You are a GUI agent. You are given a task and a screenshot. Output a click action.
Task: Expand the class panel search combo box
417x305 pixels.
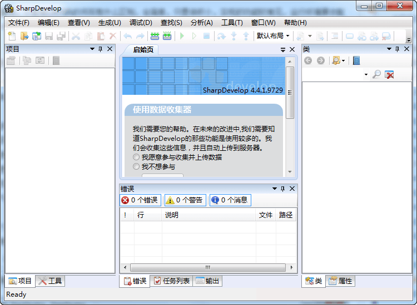point(366,74)
